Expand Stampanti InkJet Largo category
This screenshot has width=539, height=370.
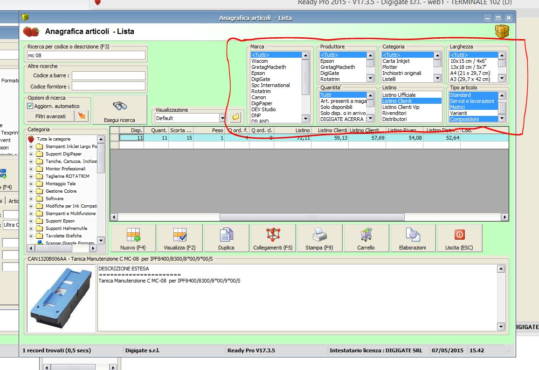(31, 147)
